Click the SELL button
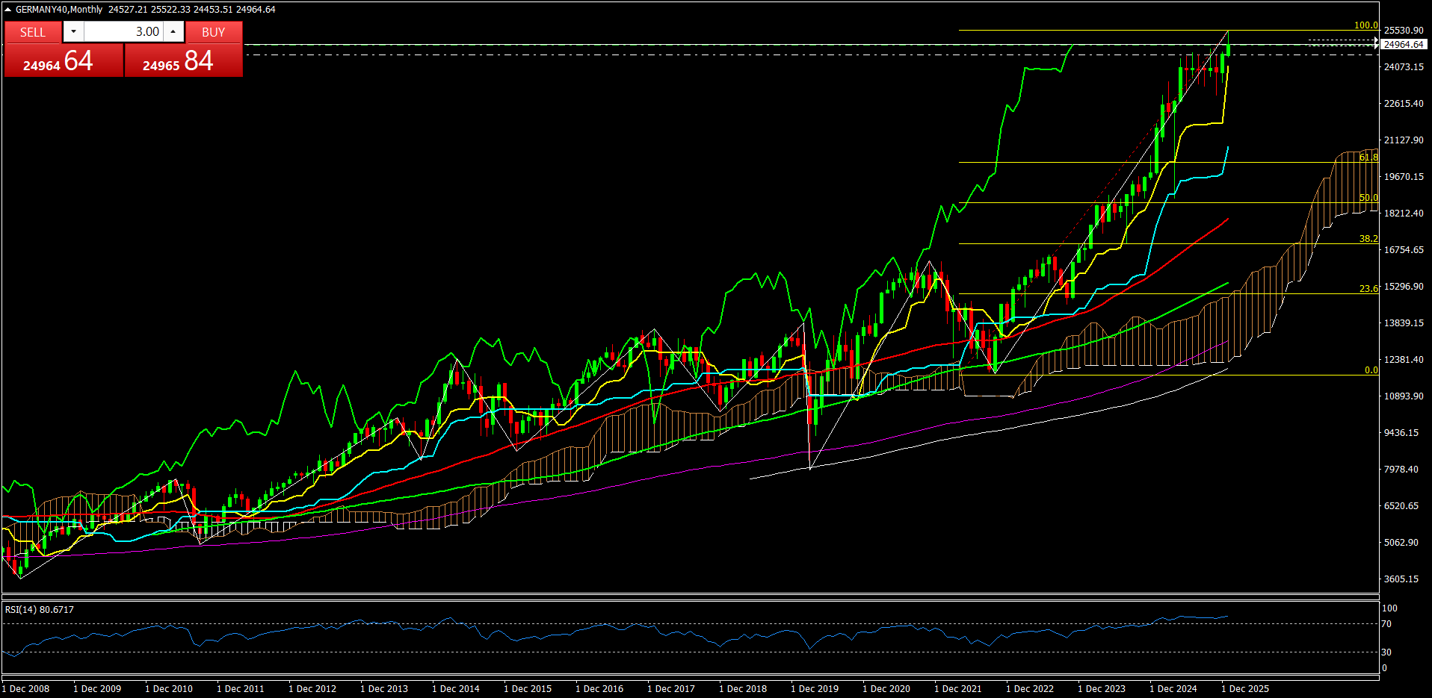The image size is (1432, 698). pos(33,32)
